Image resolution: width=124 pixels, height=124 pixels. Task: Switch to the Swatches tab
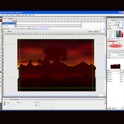114,20
